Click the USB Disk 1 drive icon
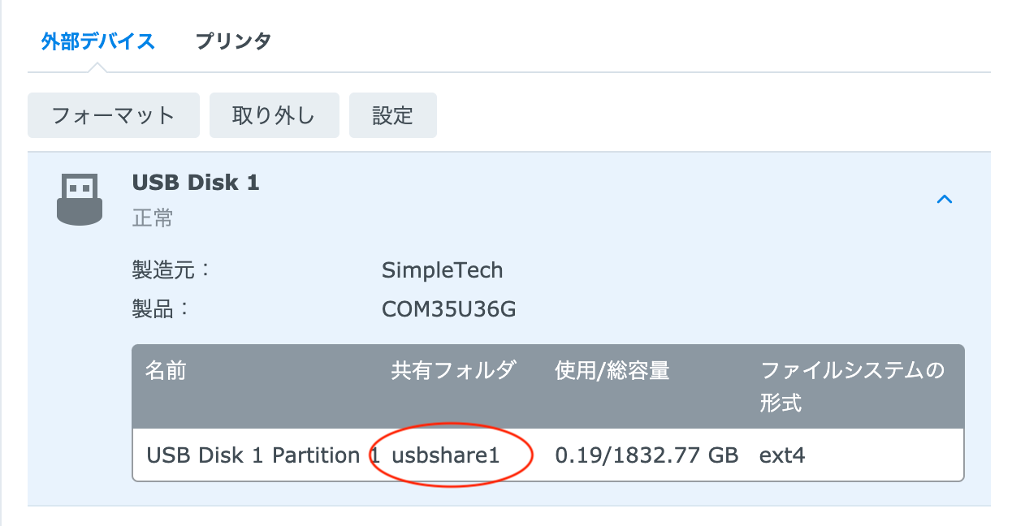The height and width of the screenshot is (526, 1012). tap(80, 198)
